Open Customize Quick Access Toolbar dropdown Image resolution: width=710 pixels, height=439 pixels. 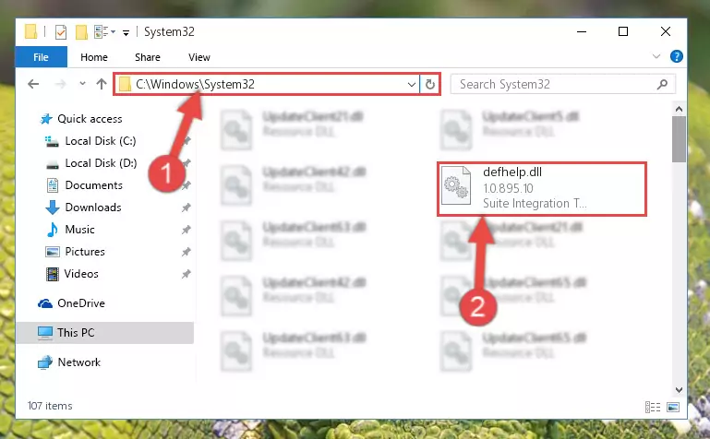point(126,32)
